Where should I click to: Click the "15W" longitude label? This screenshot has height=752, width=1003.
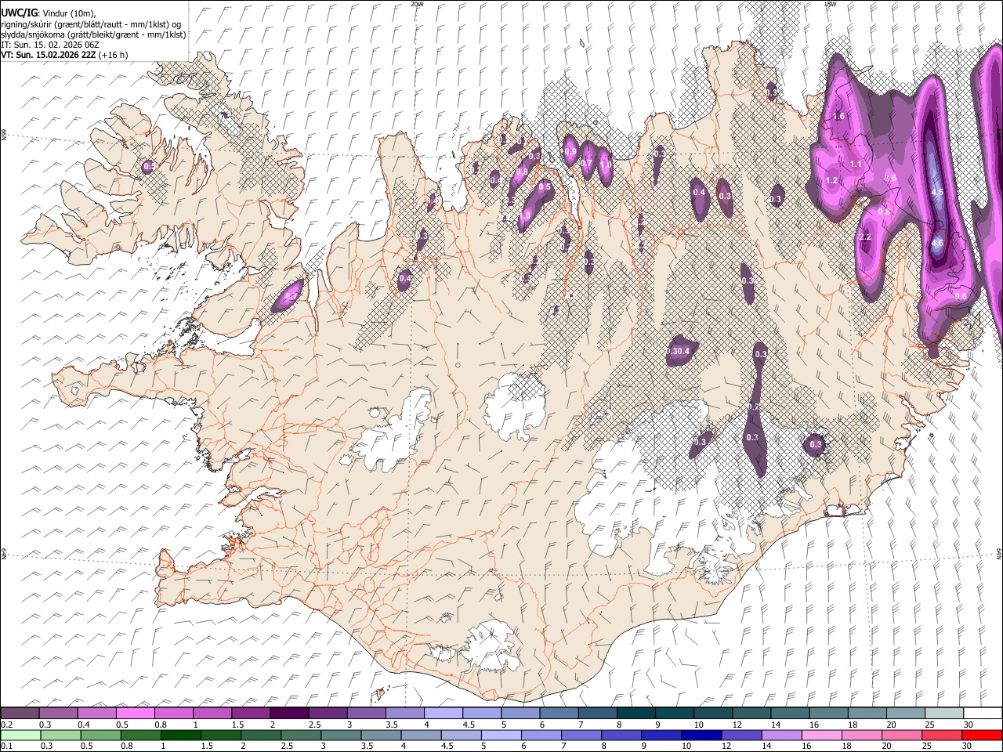[x=830, y=4]
